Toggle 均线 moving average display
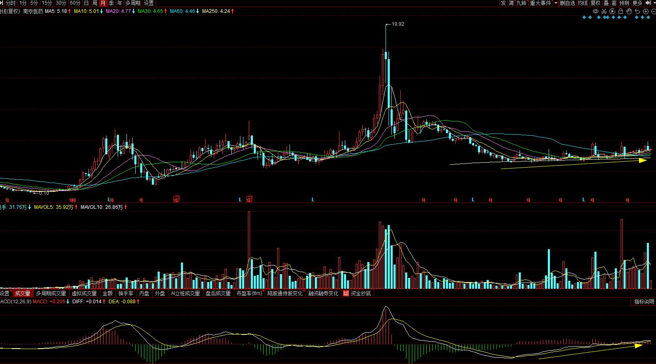Viewport: 656px width, 364px height. pyautogui.click(x=583, y=3)
